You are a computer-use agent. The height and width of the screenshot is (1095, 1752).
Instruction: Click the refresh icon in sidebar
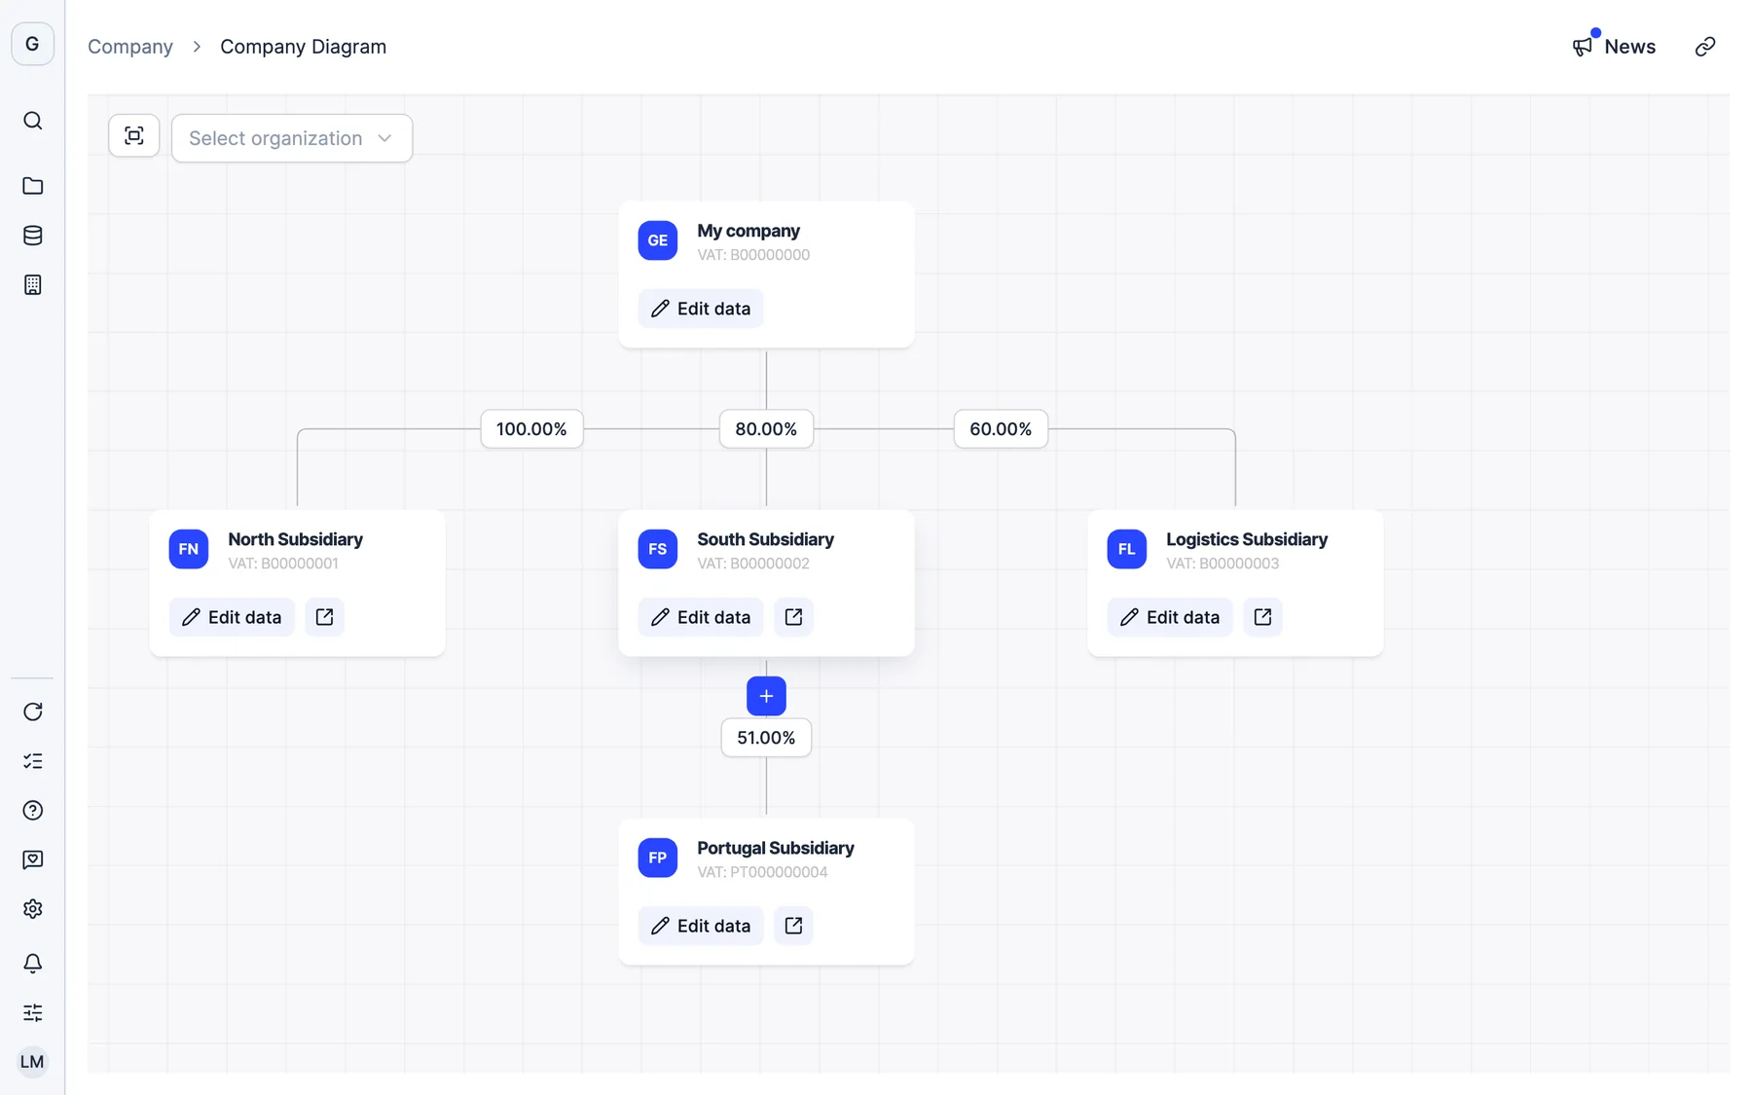tap(32, 712)
